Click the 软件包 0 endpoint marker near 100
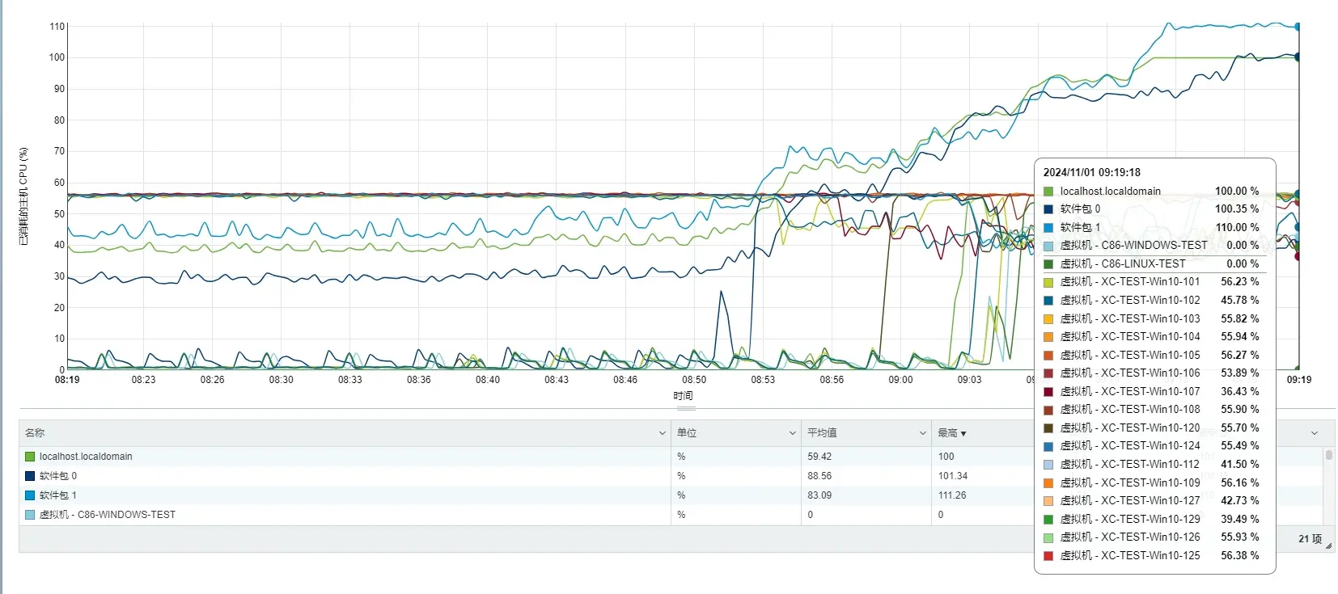Image resolution: width=1338 pixels, height=594 pixels. pyautogui.click(x=1298, y=57)
